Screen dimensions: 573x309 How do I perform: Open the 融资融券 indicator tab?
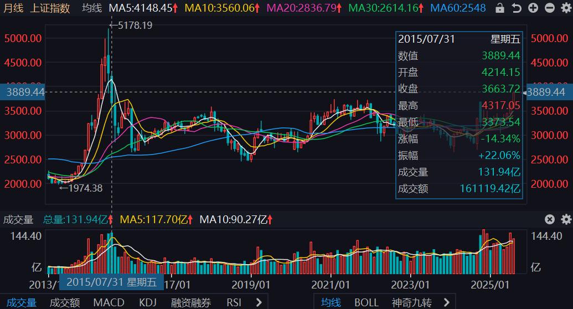click(191, 303)
